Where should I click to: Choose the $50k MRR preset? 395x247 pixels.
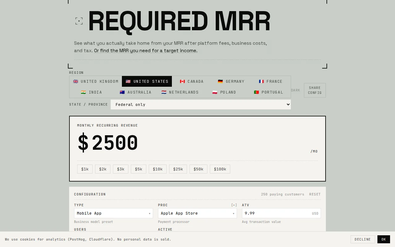click(198, 169)
